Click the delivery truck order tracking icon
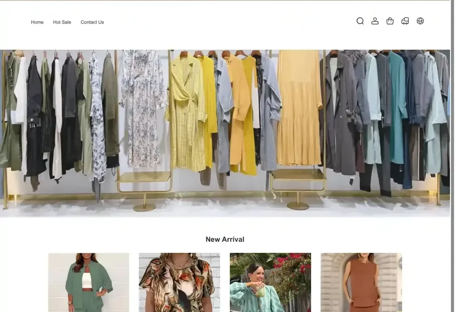 pos(405,21)
